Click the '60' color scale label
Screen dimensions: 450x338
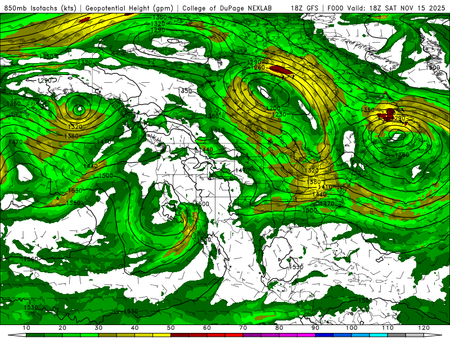(207, 328)
